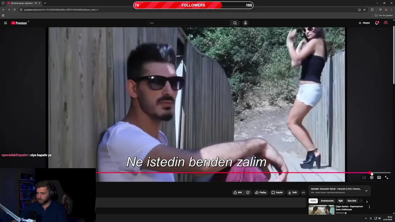The height and width of the screenshot is (222, 395).
Task: Save the video with Kaydet
Action: click(277, 192)
